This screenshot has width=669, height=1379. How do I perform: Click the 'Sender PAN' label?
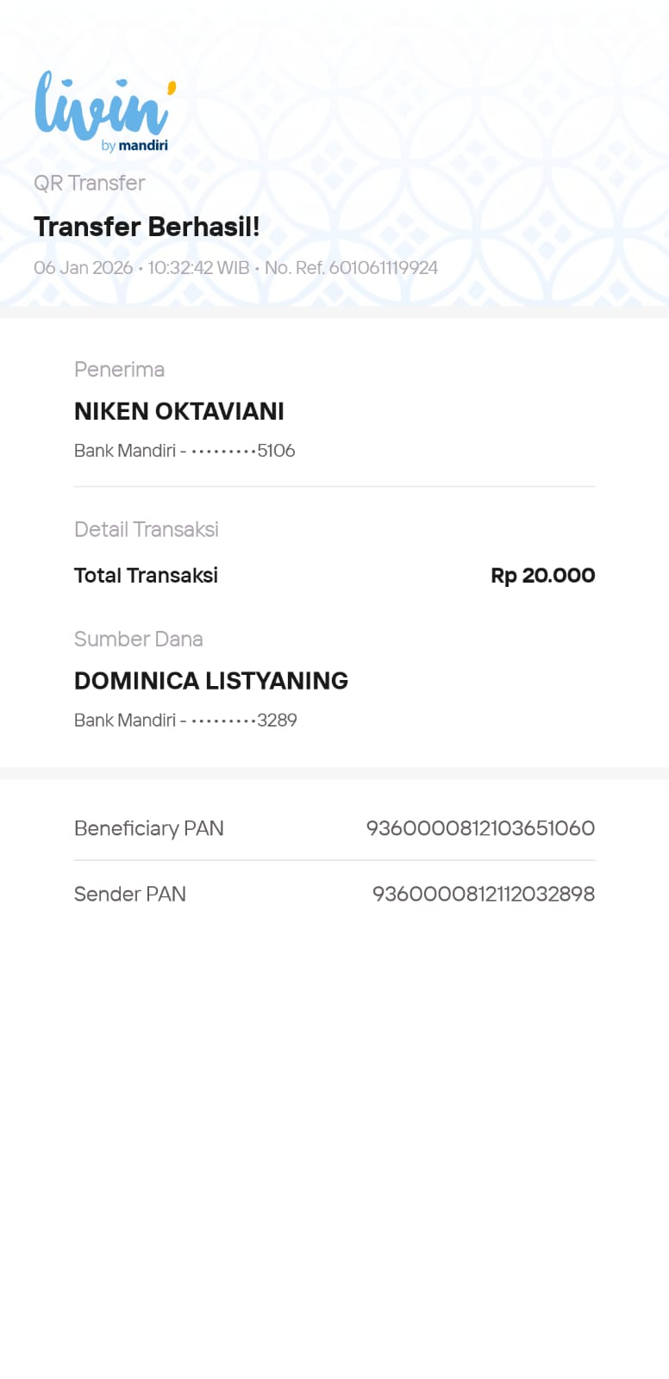point(130,894)
